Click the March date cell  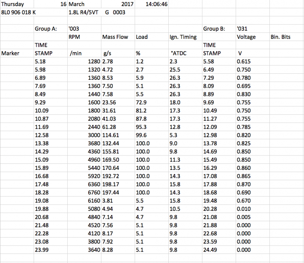click(x=77, y=5)
